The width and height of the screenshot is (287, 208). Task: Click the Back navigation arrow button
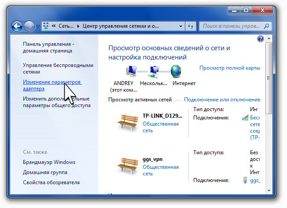pos(17,26)
